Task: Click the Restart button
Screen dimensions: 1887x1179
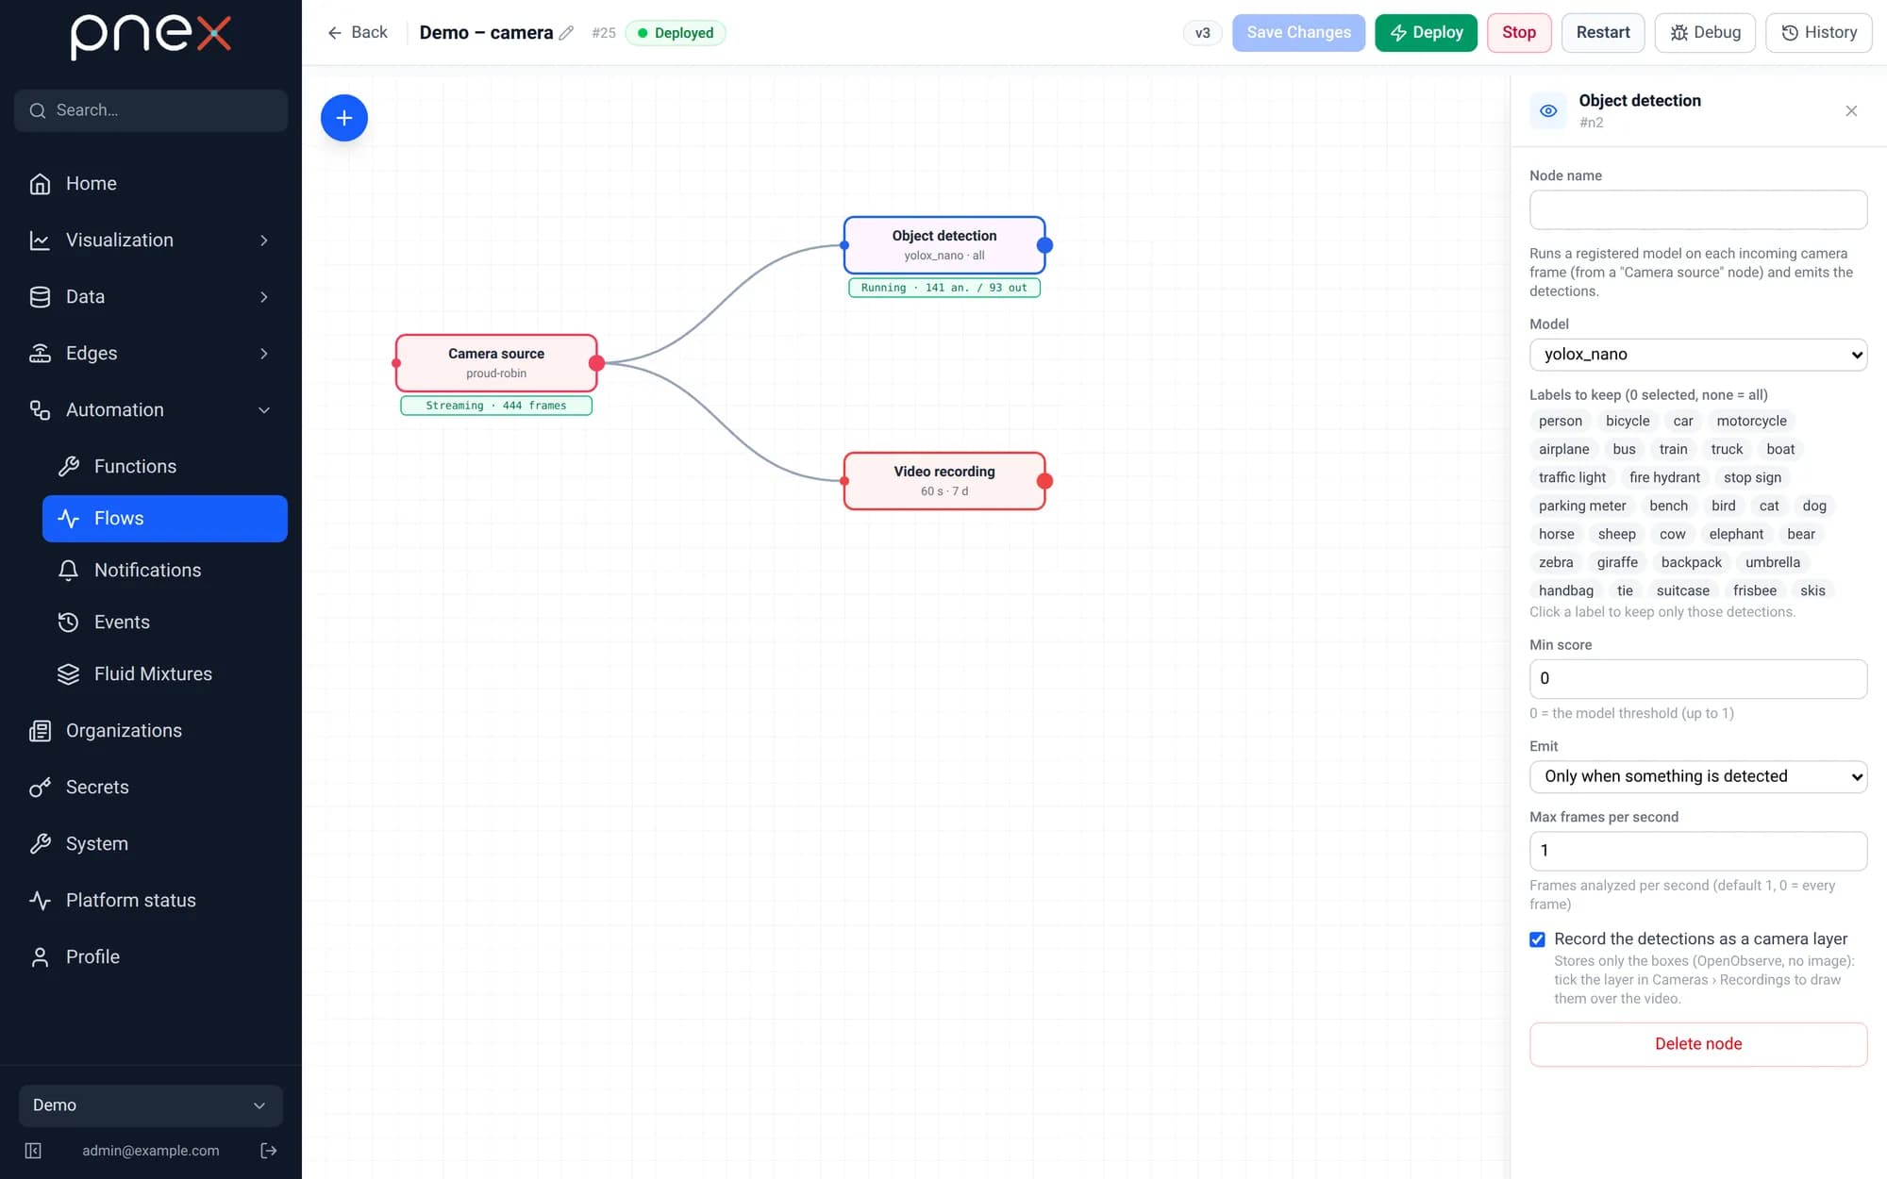Action: coord(1603,33)
